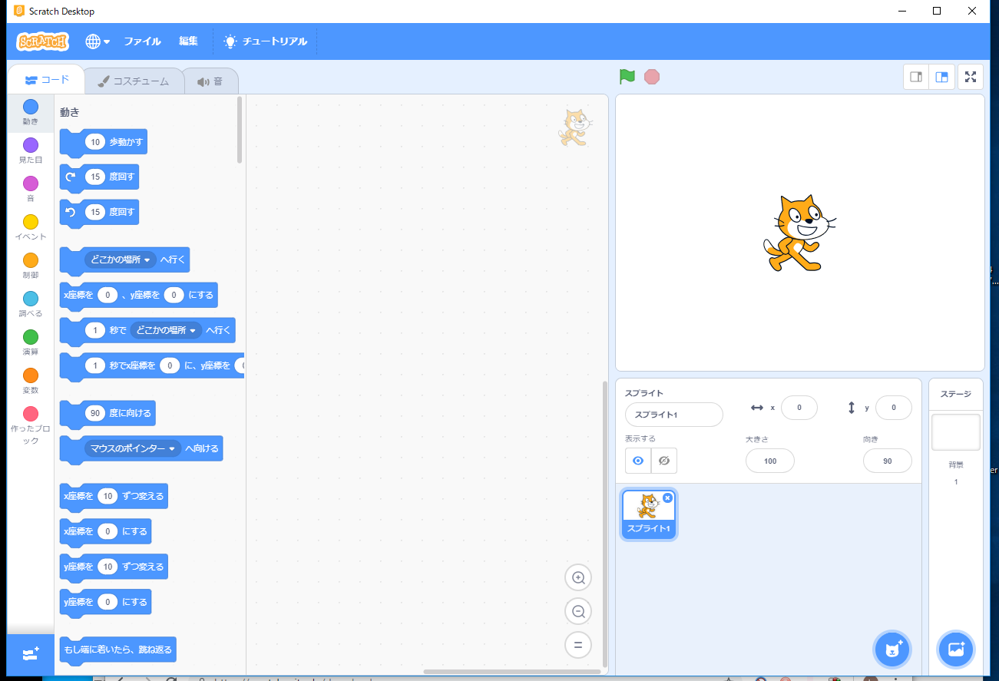The height and width of the screenshot is (681, 999).
Task: Switch to small stage layout
Action: click(x=916, y=77)
